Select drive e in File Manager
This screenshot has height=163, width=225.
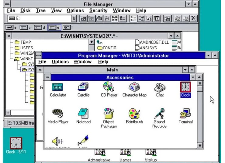[x=54, y=27]
